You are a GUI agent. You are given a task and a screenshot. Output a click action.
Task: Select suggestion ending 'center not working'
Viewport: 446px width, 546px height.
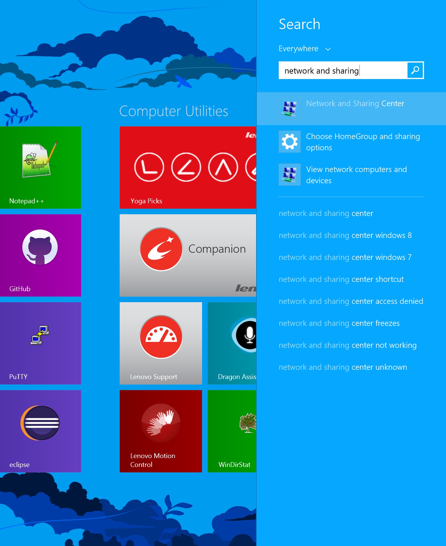348,345
